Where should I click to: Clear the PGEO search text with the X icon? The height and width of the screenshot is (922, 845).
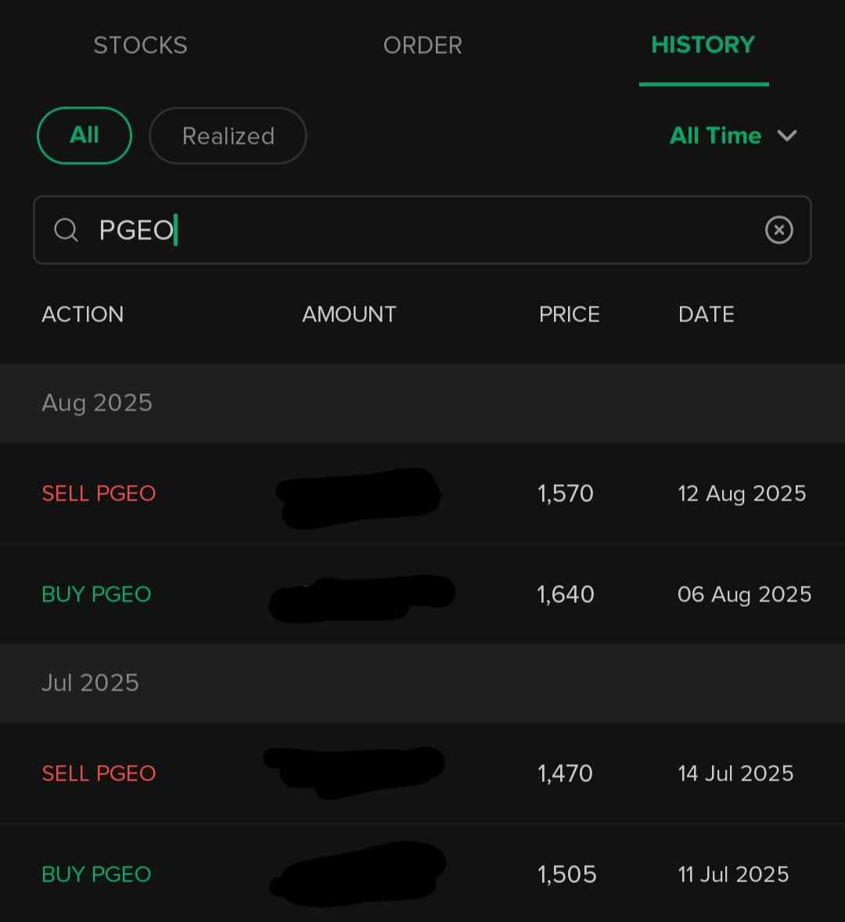tap(779, 229)
